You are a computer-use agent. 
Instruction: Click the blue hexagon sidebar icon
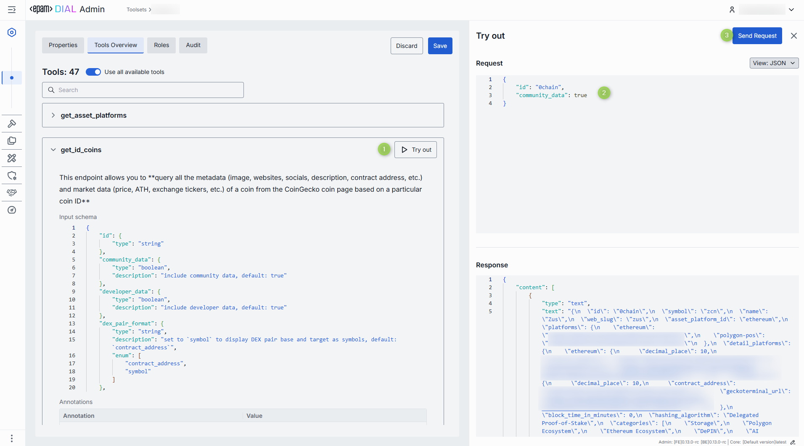click(12, 32)
